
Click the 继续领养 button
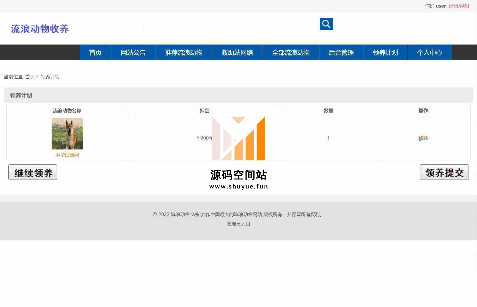tap(33, 172)
